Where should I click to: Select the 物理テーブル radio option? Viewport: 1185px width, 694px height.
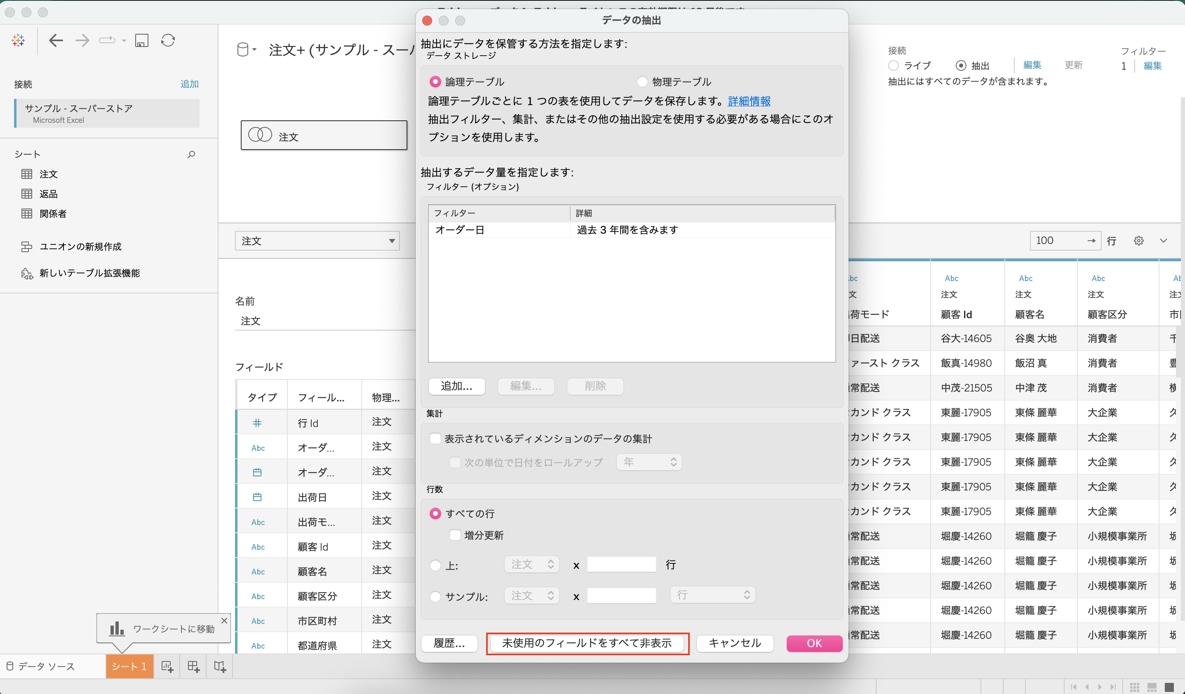tap(642, 81)
